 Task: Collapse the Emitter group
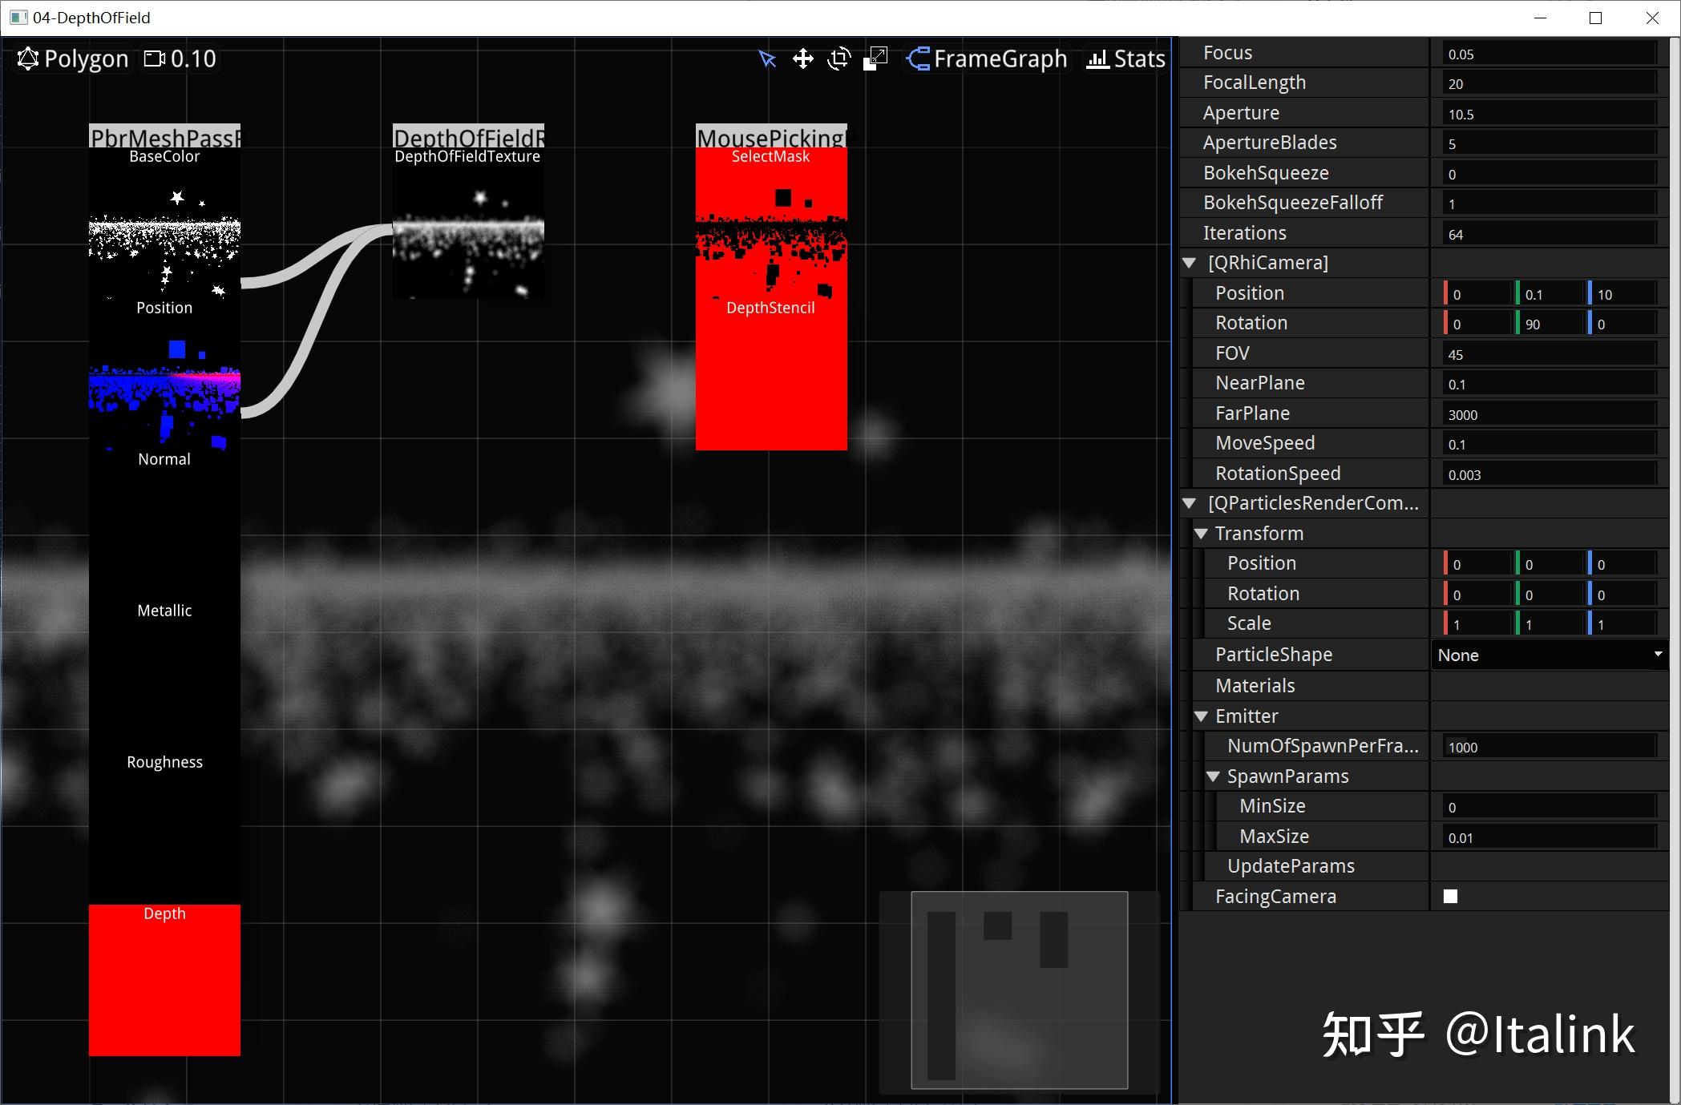(x=1201, y=716)
